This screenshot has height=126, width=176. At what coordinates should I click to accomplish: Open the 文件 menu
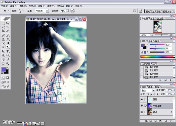tap(5, 6)
